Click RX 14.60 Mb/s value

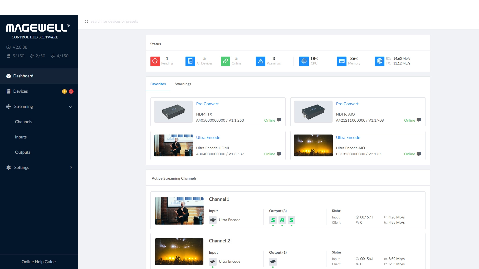(x=402, y=59)
